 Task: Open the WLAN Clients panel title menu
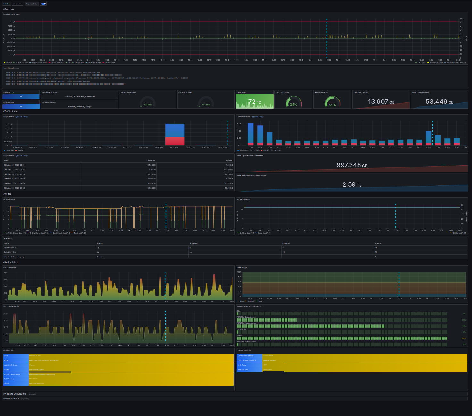click(x=9, y=200)
